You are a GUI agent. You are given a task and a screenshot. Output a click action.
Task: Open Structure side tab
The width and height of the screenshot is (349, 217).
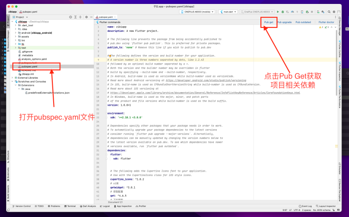(x=8, y=156)
